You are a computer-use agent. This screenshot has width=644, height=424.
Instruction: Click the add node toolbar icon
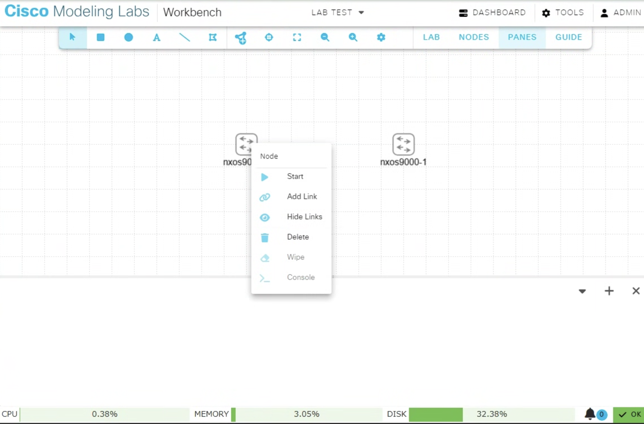[x=241, y=38]
